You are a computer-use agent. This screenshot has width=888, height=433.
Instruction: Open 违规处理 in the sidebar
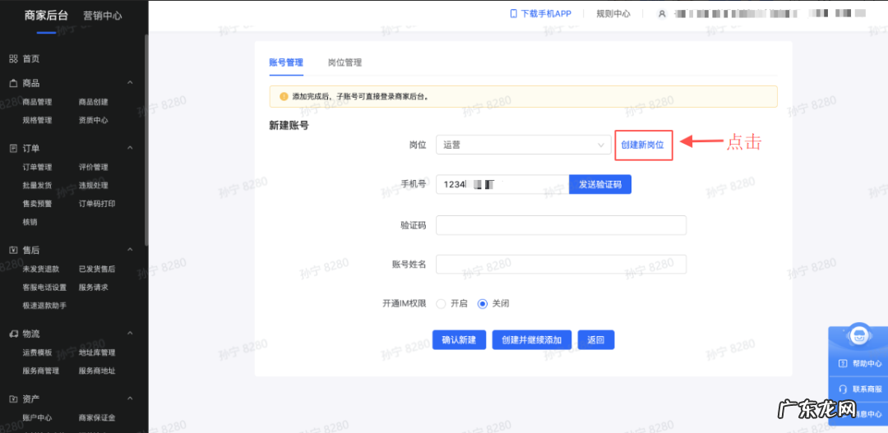click(x=94, y=186)
